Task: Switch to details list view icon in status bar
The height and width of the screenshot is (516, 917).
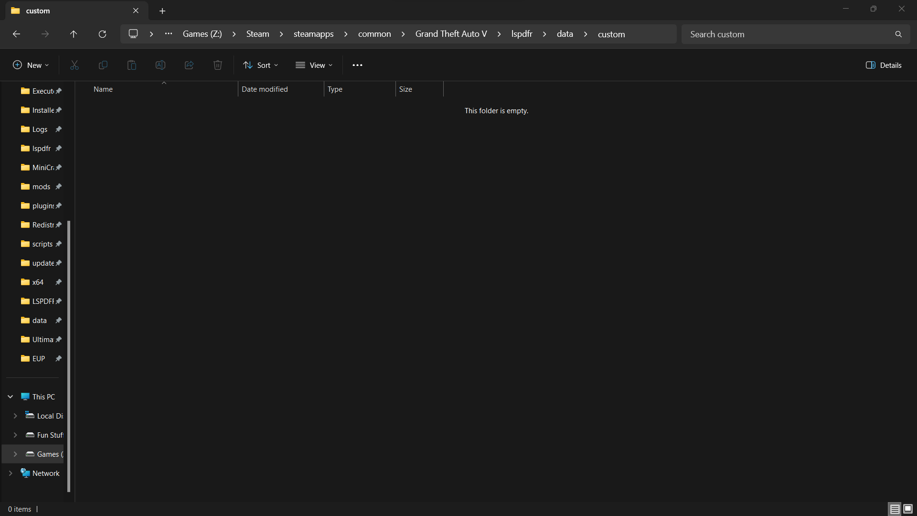Action: 895,509
